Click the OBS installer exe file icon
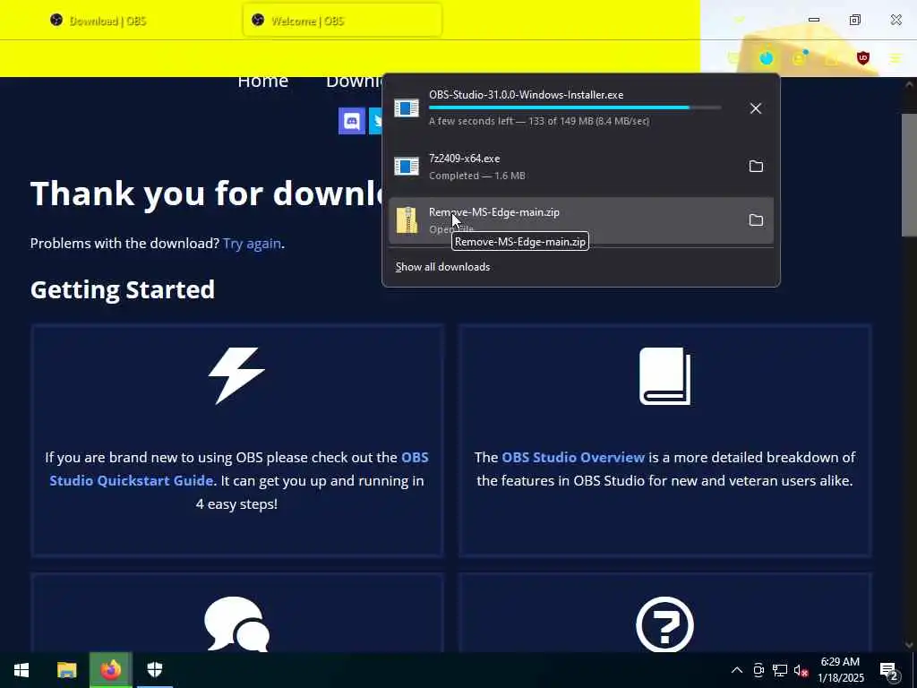Viewport: 917px width, 688px height. pos(407,108)
